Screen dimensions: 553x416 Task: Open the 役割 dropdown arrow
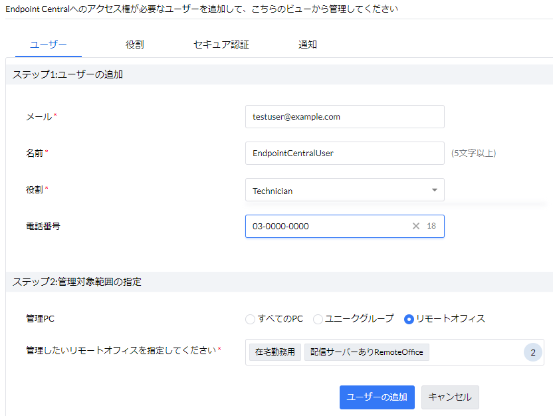tap(435, 190)
